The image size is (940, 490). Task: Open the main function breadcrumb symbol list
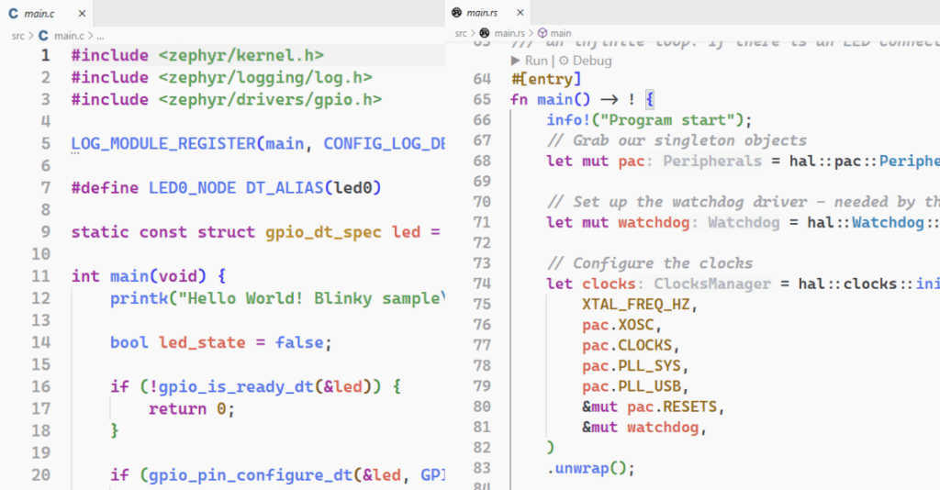pyautogui.click(x=560, y=33)
